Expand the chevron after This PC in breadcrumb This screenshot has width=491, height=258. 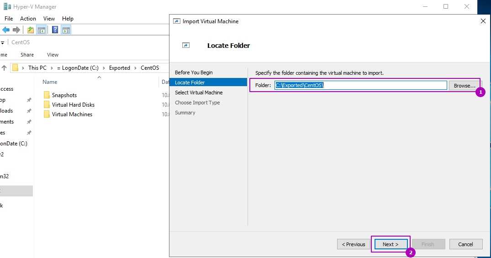coord(51,68)
